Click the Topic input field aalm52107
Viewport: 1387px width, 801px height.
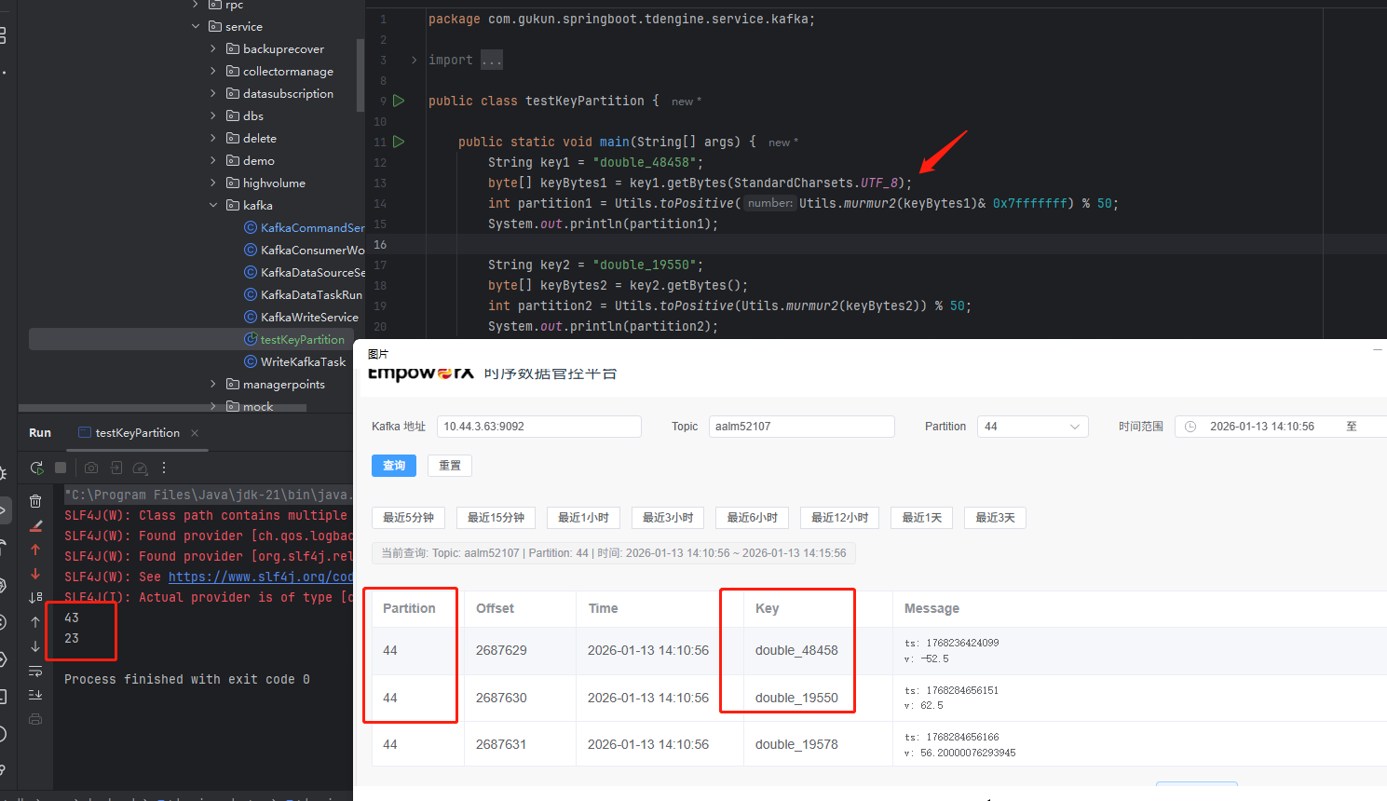802,427
